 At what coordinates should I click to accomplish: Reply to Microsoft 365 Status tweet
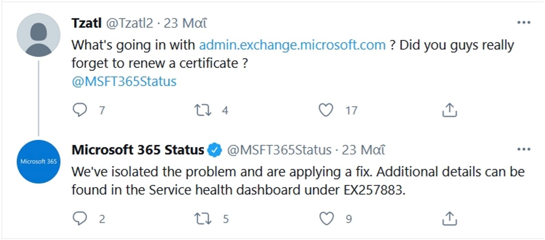[80, 218]
